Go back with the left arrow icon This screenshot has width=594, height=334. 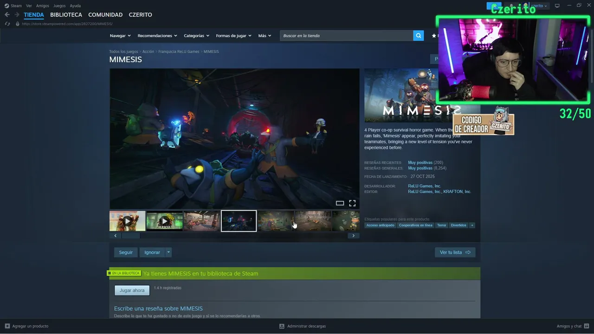7,15
